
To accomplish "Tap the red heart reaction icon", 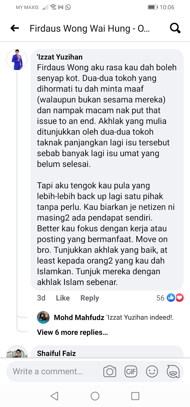I will (x=180, y=297).
